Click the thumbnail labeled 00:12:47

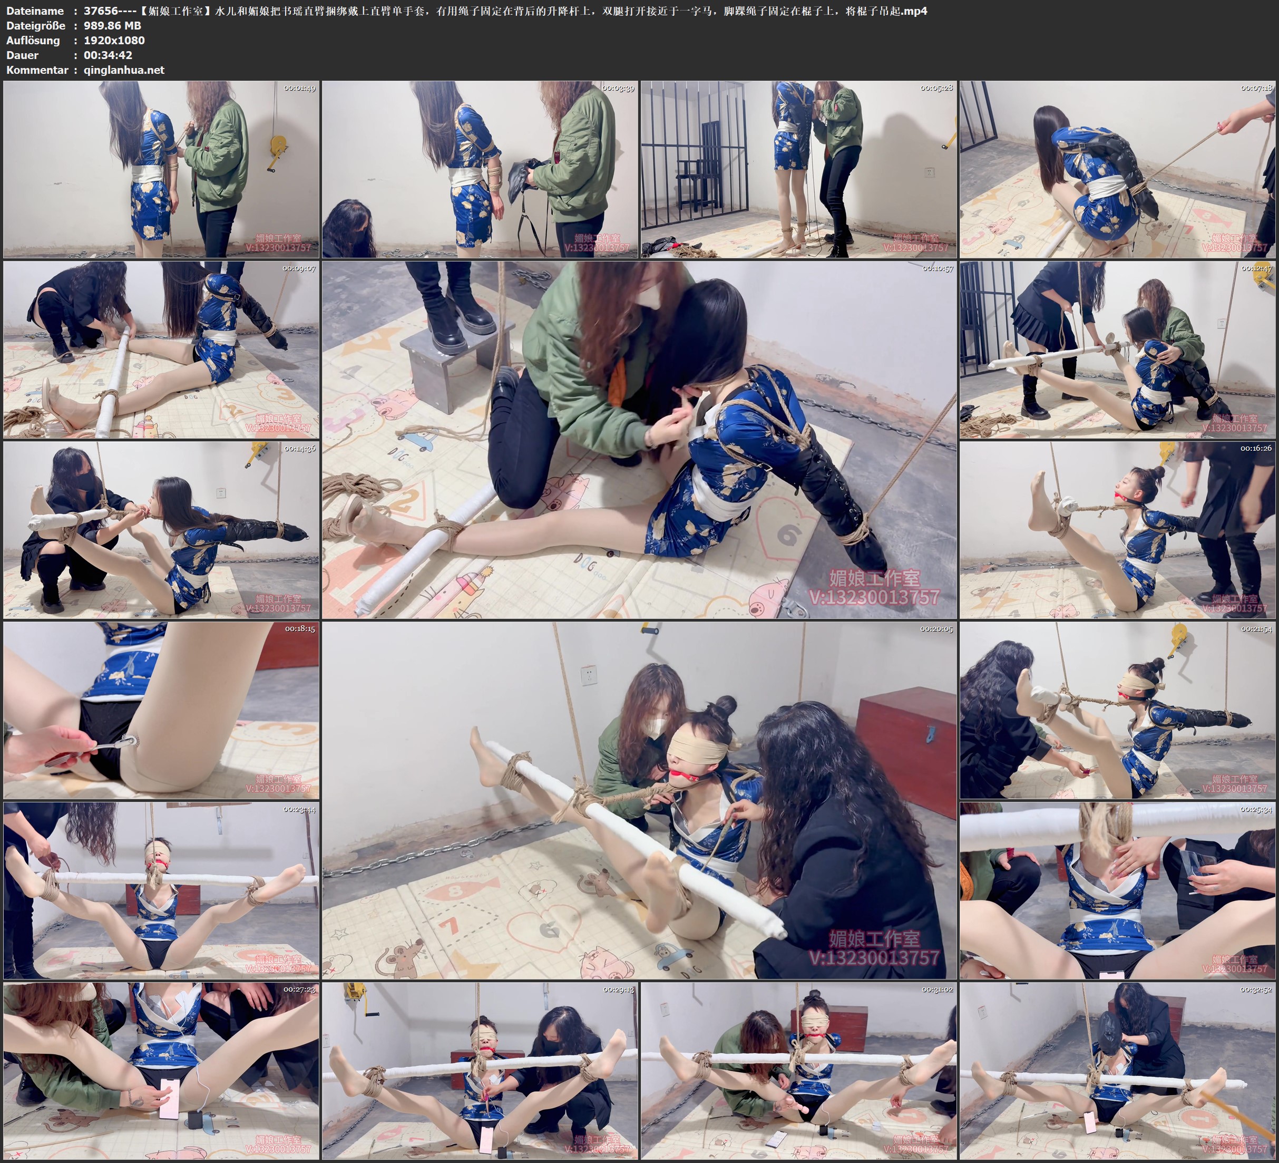(1117, 349)
